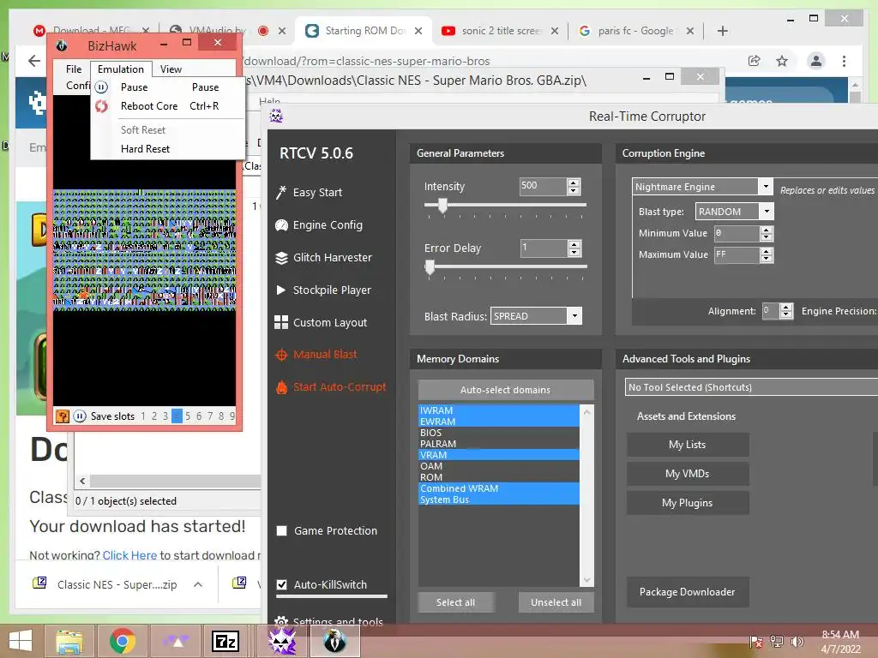Click the Unselect all button
The image size is (878, 658).
[556, 602]
